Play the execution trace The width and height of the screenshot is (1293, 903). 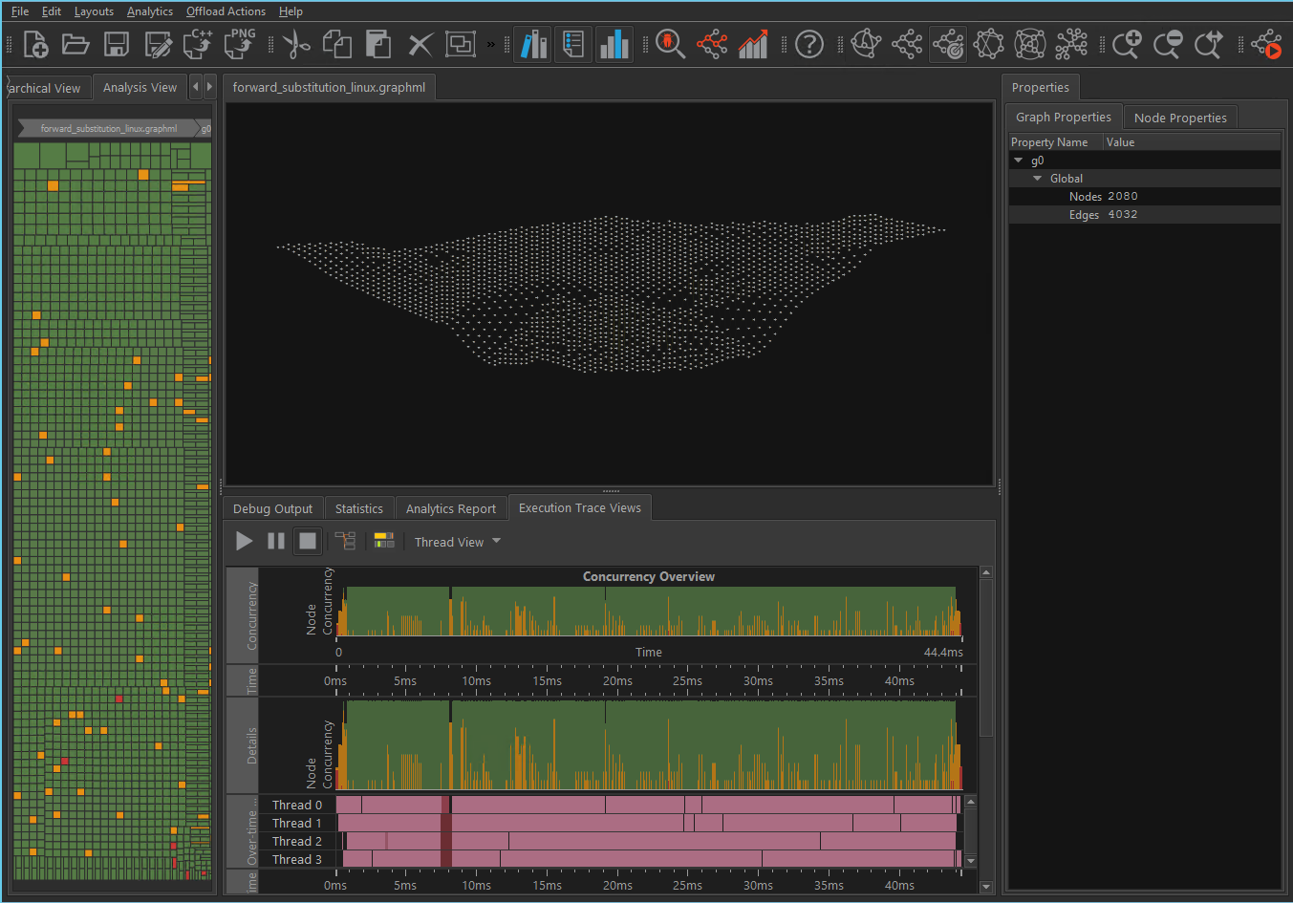coord(245,541)
